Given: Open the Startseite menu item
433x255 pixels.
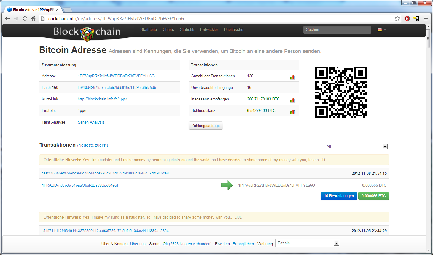Looking at the screenshot, I should coord(149,30).
